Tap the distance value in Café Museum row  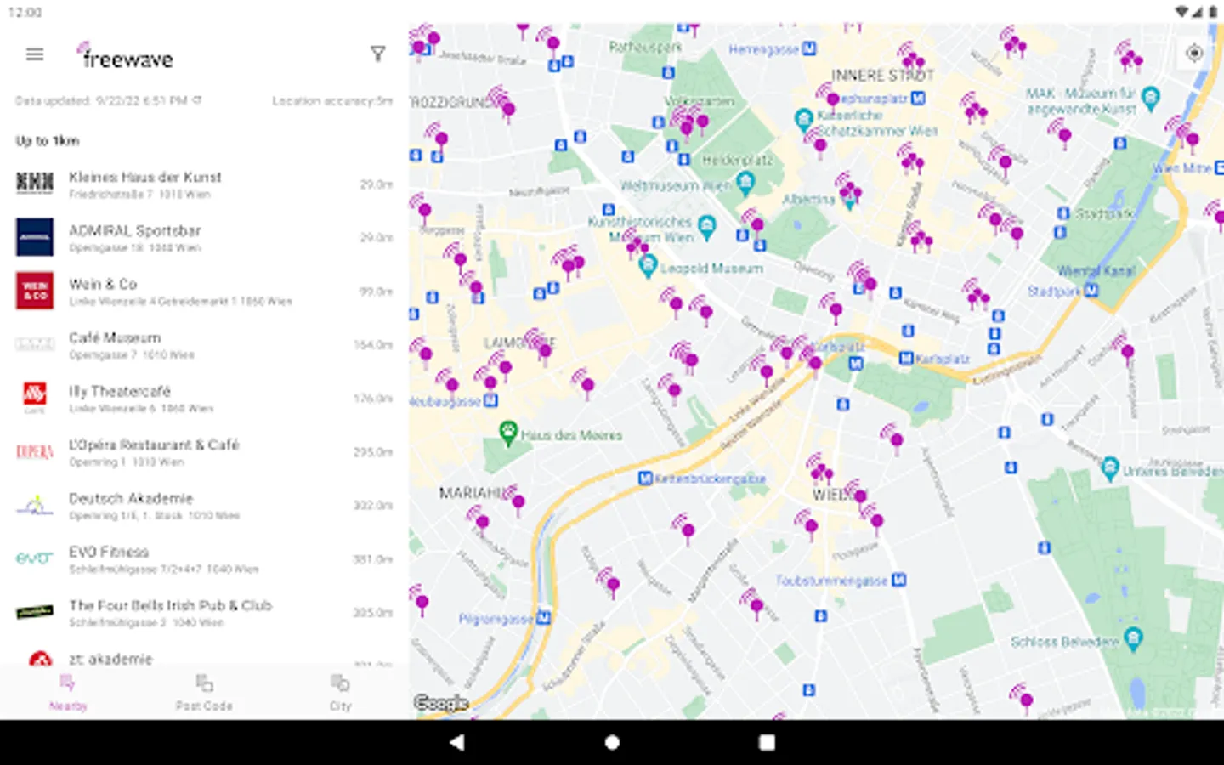(373, 345)
